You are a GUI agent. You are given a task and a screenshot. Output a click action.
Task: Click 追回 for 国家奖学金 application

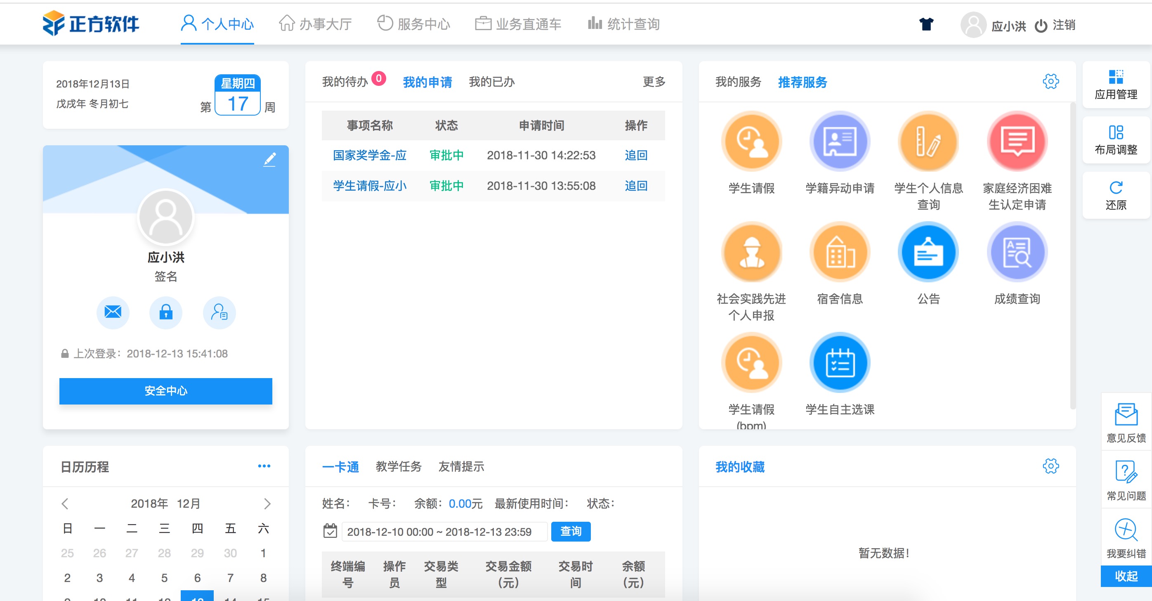(x=636, y=155)
